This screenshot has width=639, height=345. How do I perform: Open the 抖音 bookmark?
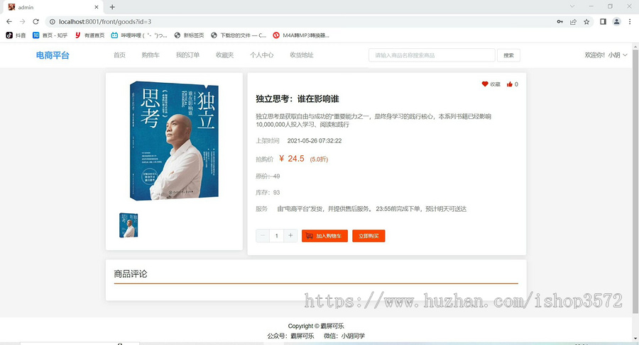click(16, 35)
